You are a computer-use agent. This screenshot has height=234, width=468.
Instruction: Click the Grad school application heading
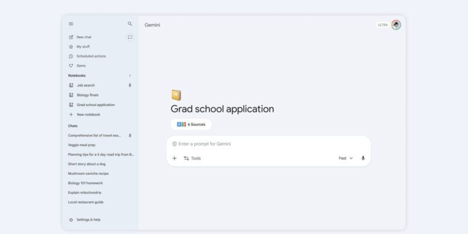(222, 109)
